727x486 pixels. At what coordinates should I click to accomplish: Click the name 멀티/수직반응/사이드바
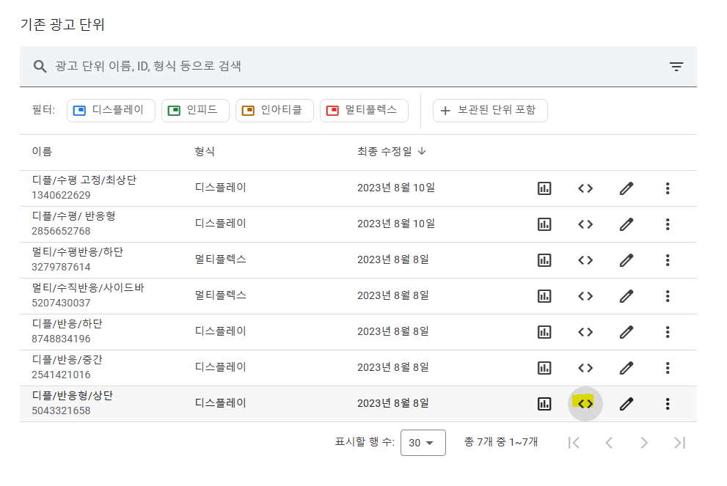[x=88, y=287]
